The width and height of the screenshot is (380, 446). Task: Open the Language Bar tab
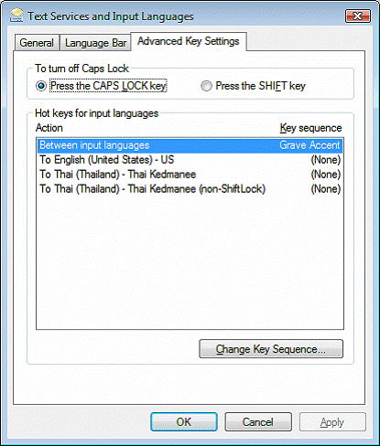(95, 43)
